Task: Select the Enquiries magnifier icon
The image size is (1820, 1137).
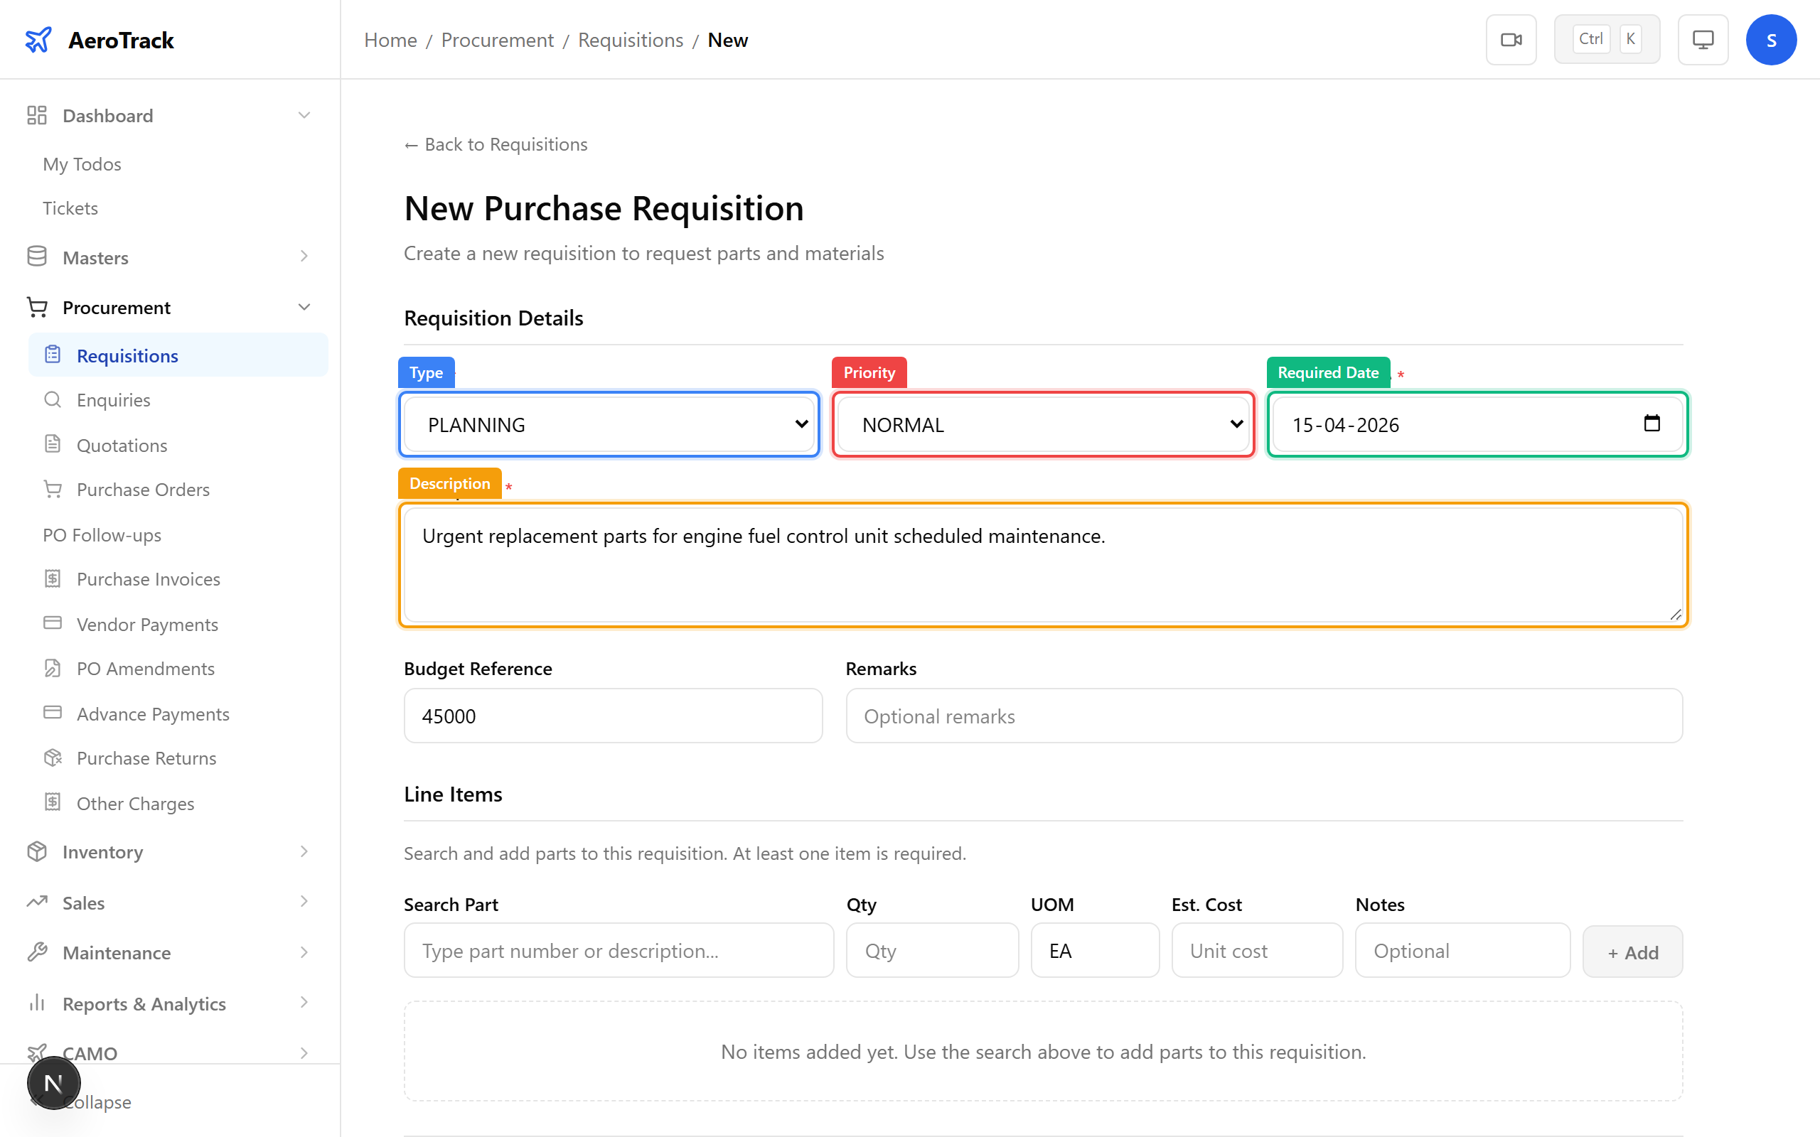Action: (53, 399)
